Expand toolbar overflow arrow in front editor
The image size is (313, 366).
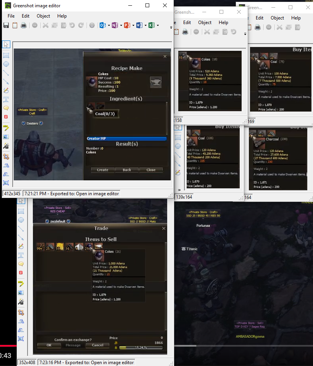(171, 28)
